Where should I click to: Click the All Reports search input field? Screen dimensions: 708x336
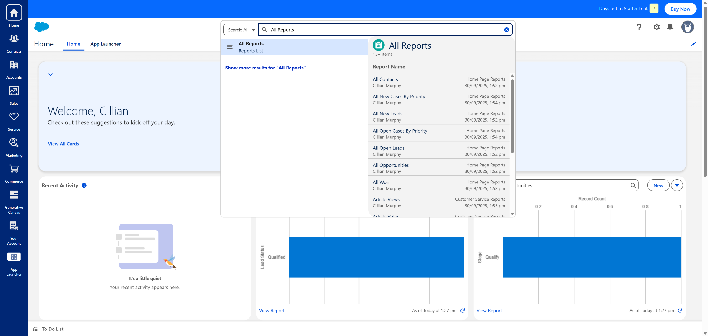tap(384, 30)
